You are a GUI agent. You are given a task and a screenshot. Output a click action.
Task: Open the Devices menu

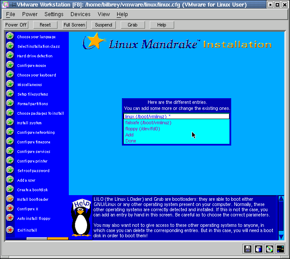point(81,14)
